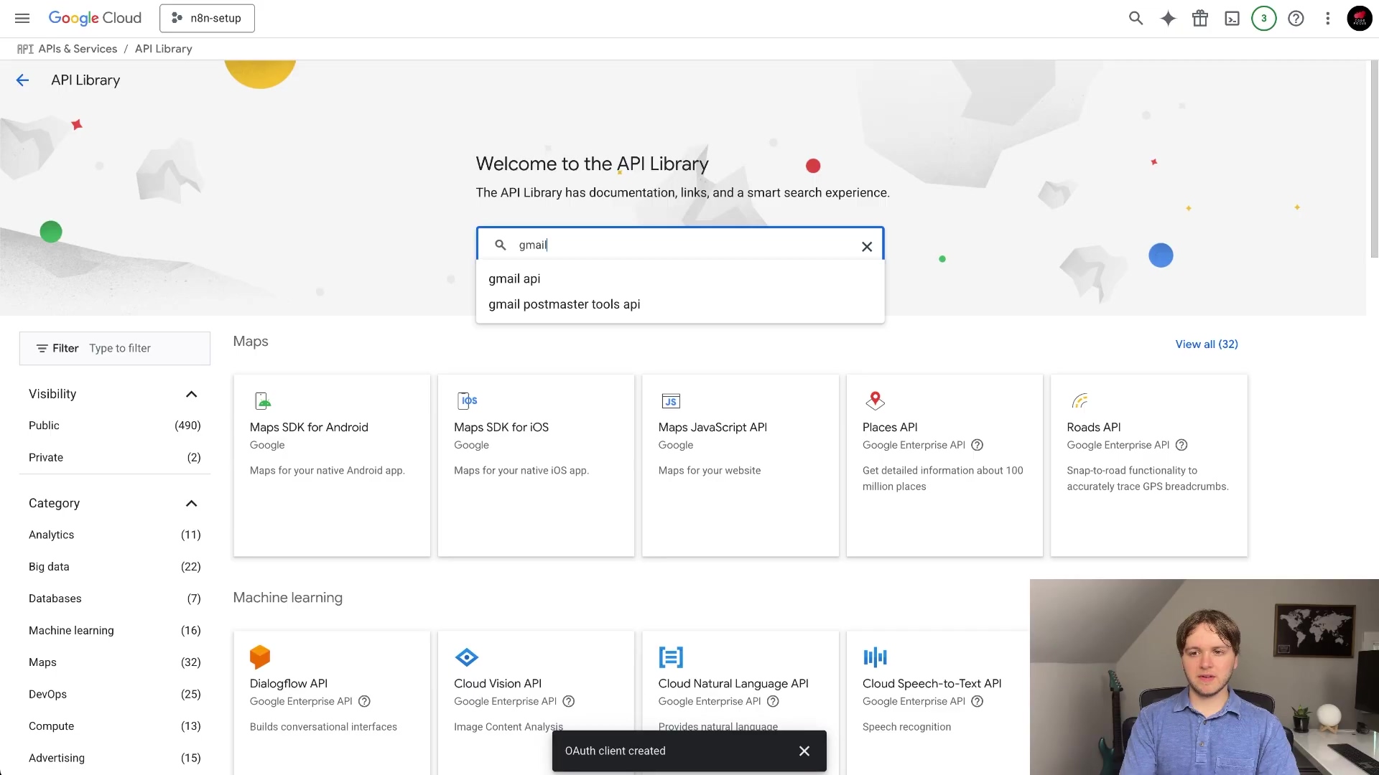Viewport: 1379px width, 775px height.
Task: Open the Maps JavaScript API title
Action: tap(712, 427)
